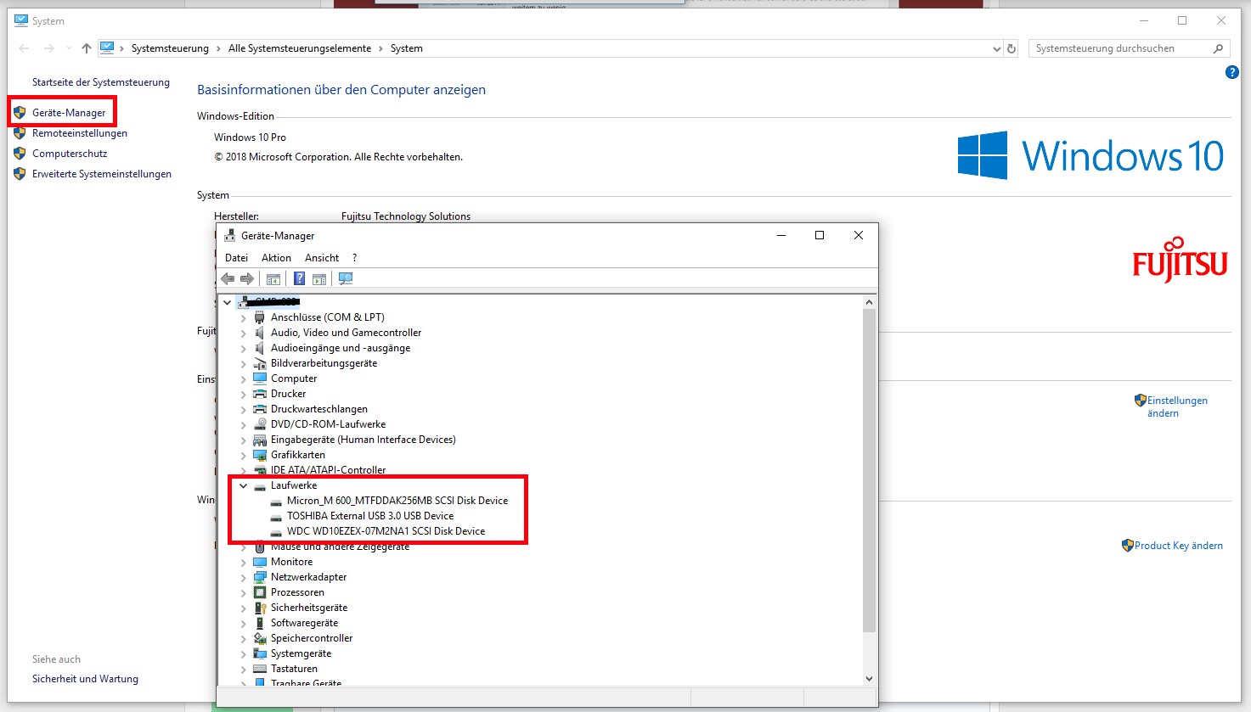This screenshot has height=712, width=1251.
Task: Open Computerschutz link
Action: coord(70,154)
